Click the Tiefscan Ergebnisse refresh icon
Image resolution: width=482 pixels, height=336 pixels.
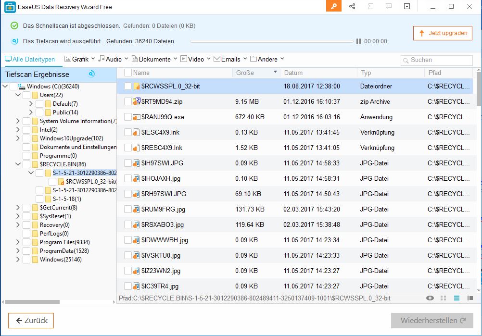click(91, 74)
